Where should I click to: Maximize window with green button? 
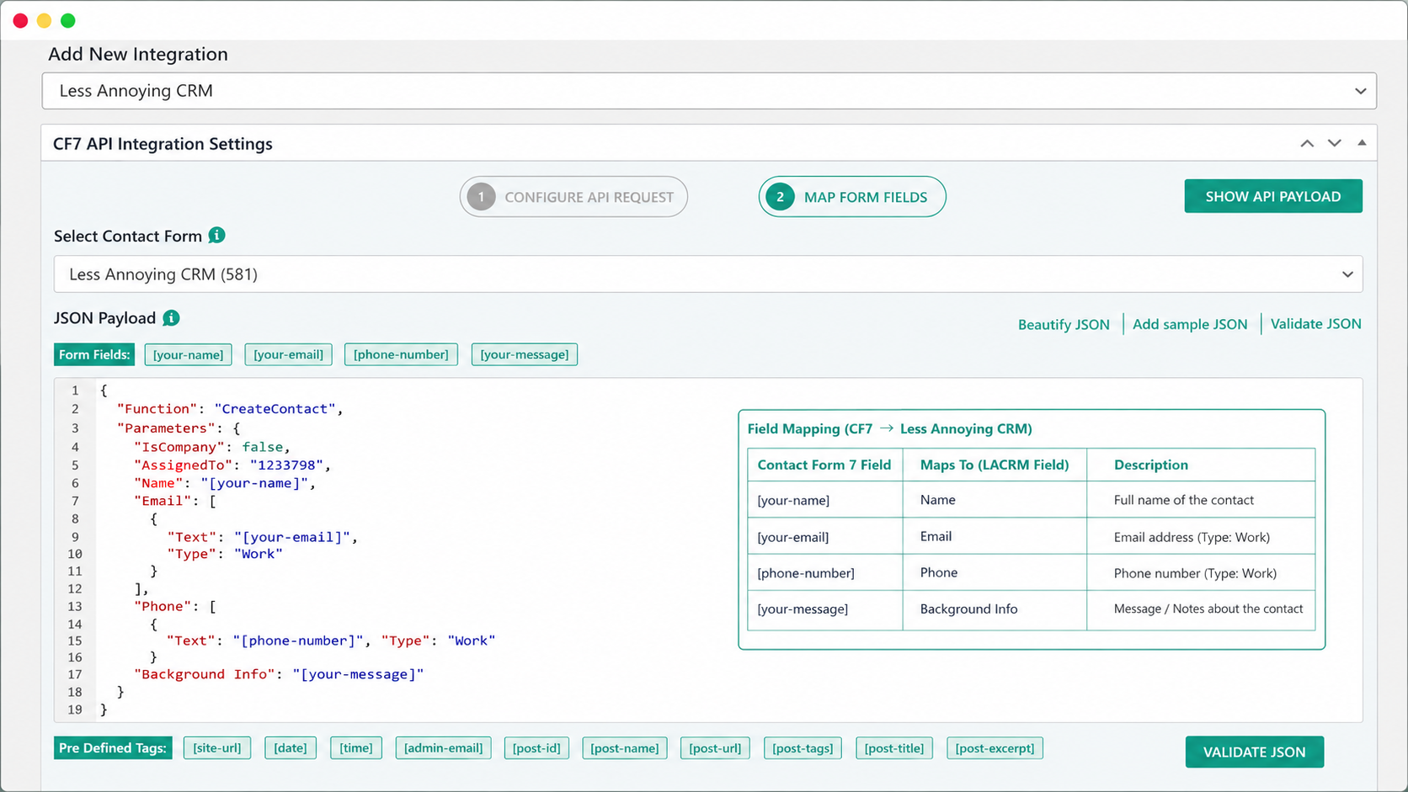(x=68, y=20)
